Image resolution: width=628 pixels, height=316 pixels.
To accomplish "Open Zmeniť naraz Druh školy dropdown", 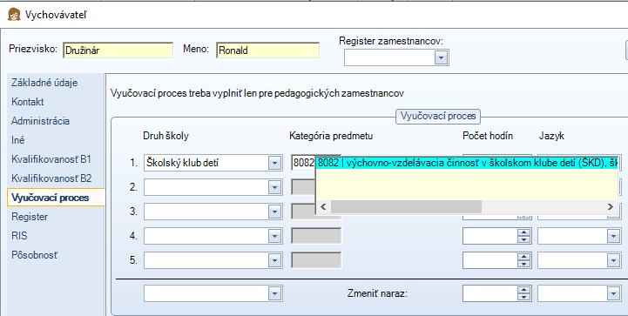I will point(274,293).
